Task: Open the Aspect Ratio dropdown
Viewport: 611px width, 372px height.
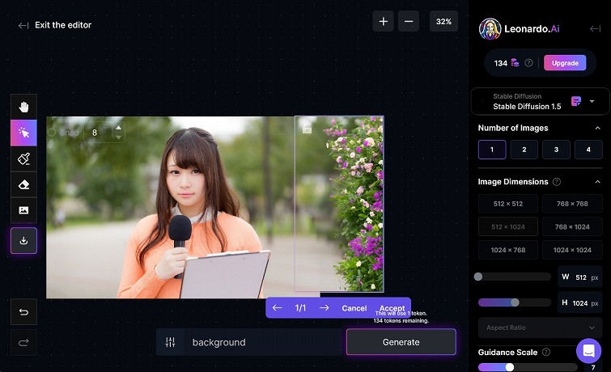Action: pos(540,328)
